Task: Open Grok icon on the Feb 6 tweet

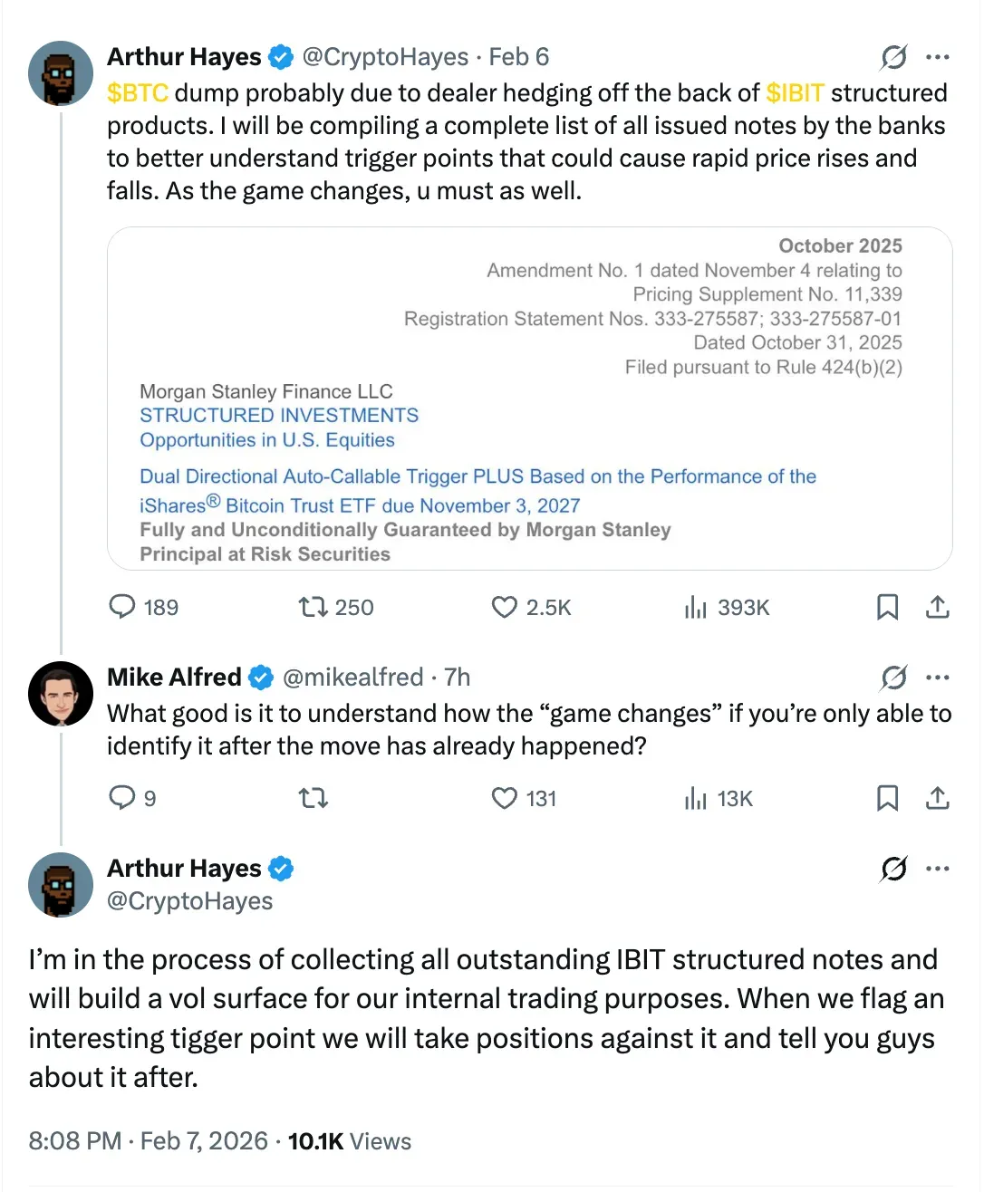Action: tap(893, 57)
